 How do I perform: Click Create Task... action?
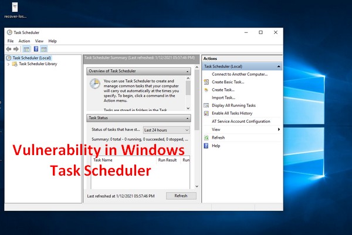tap(223, 90)
